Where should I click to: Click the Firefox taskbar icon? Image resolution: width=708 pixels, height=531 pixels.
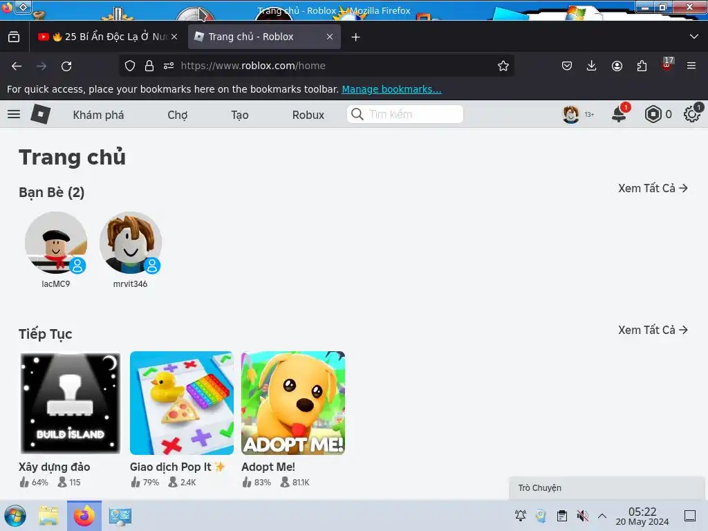[x=84, y=516]
